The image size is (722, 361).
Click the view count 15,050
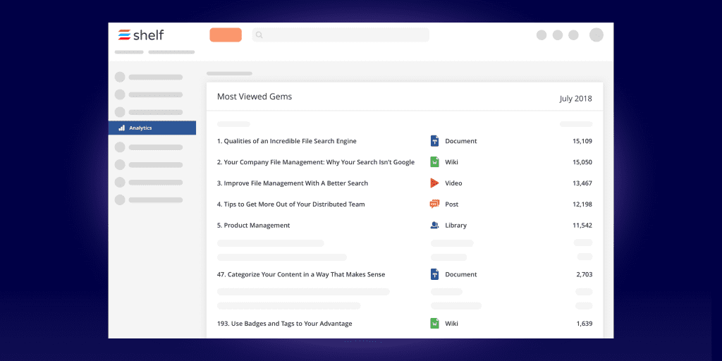click(582, 162)
